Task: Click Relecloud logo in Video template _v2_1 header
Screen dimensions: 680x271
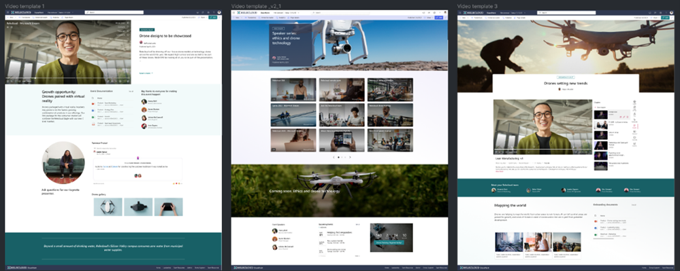Action: (246, 12)
